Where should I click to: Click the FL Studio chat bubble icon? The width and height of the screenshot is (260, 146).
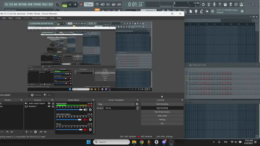[236, 4]
